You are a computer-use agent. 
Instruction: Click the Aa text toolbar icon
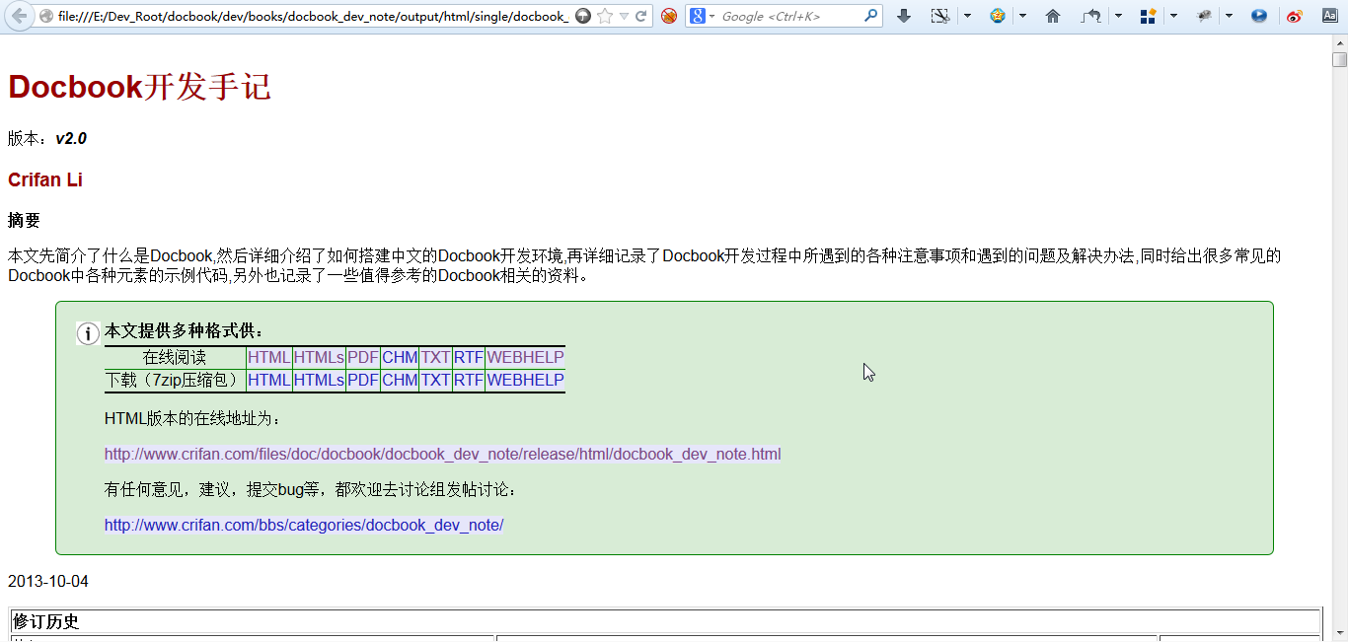(x=1329, y=16)
